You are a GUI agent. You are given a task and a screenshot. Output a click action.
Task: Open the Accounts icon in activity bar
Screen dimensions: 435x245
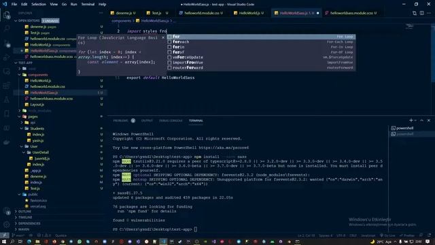7,211
